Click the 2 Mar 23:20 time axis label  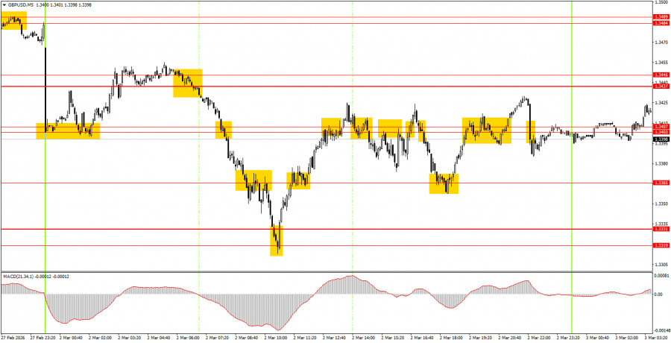coord(569,338)
